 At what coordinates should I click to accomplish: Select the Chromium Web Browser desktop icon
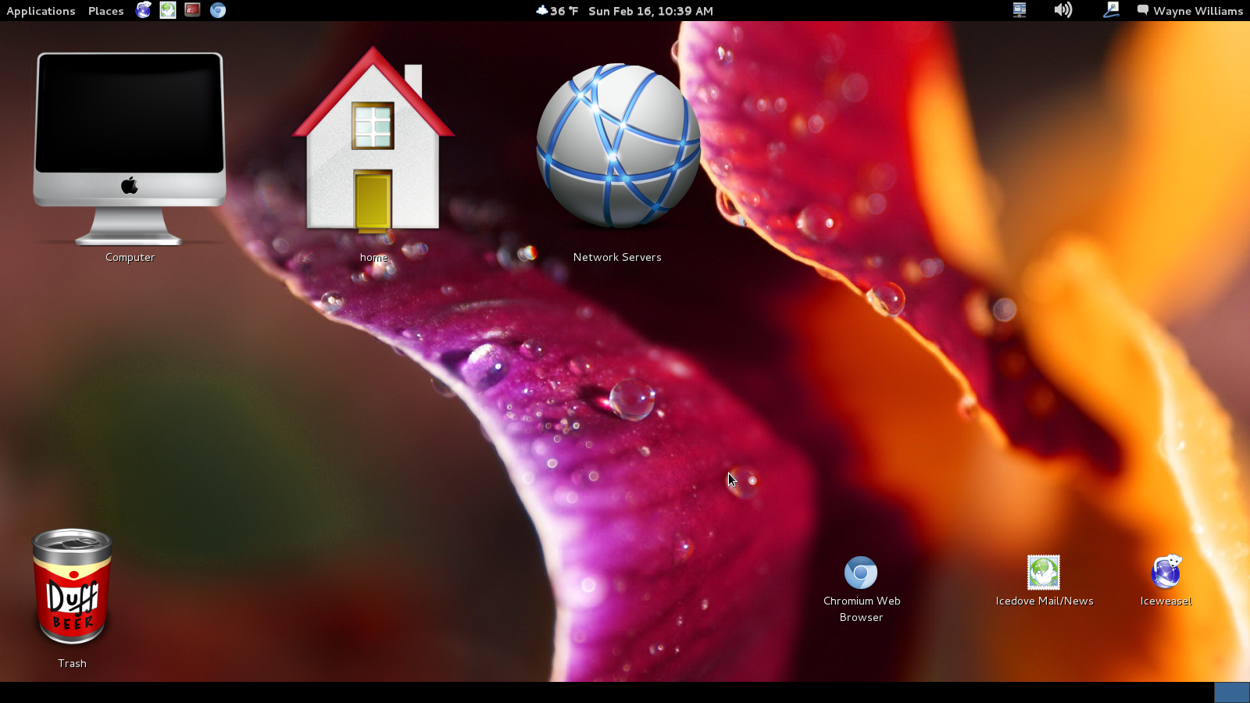pyautogui.click(x=861, y=573)
